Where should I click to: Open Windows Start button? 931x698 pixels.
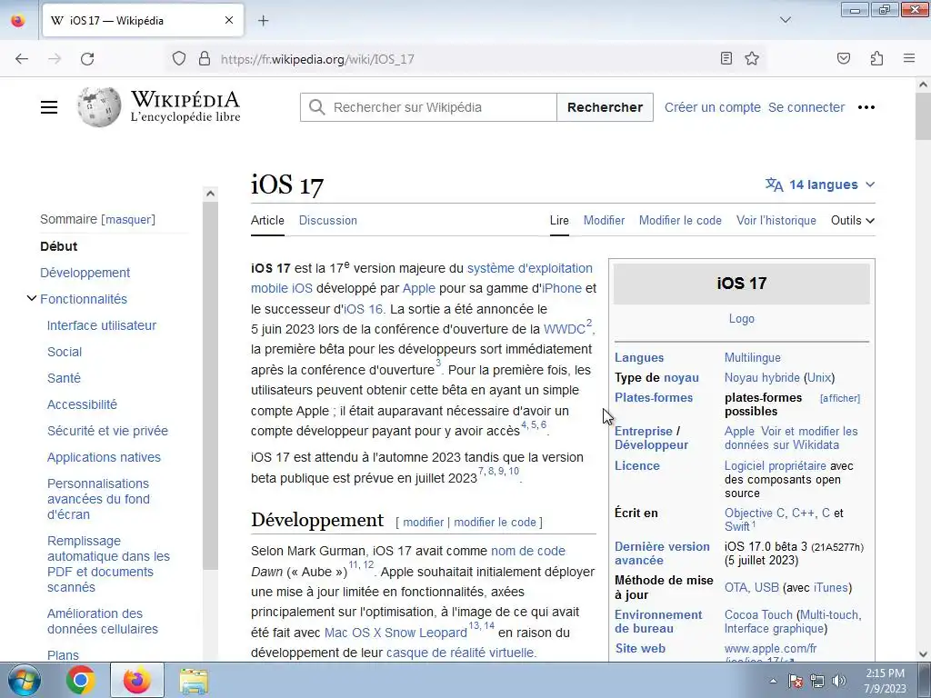pos(25,680)
